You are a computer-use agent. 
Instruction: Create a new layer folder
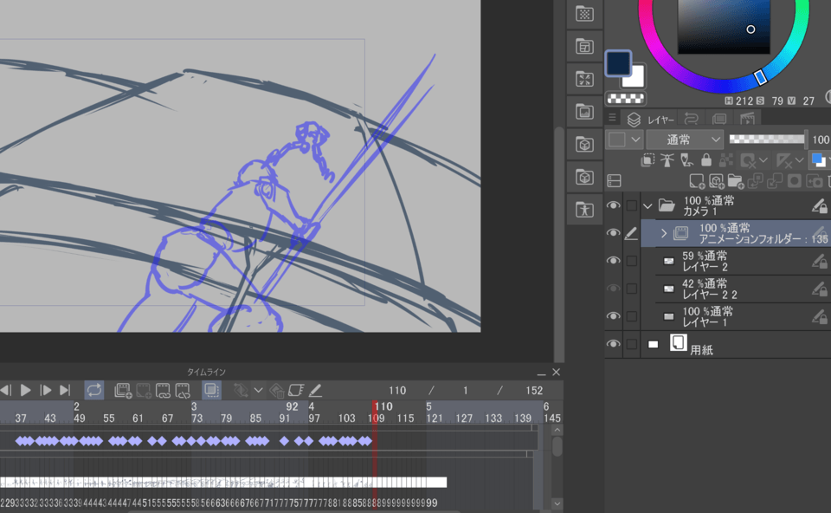pos(736,181)
